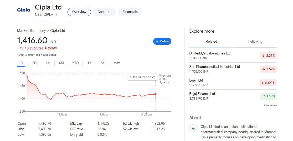The width and height of the screenshot is (293, 141).
Task: Click the 6.00% down badge for Lupin
Action: pos(268,83)
